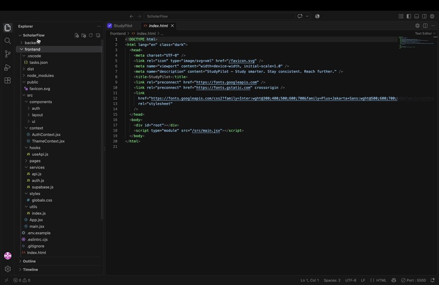The width and height of the screenshot is (439, 285).
Task: Open the Extensions view
Action: (8, 80)
